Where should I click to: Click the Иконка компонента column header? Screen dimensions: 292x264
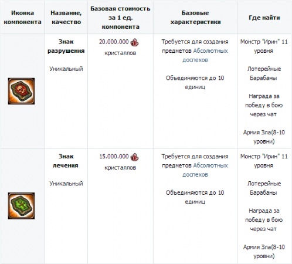pyautogui.click(x=22, y=18)
